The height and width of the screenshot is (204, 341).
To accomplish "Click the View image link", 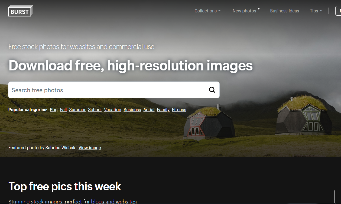I will click(x=90, y=148).
